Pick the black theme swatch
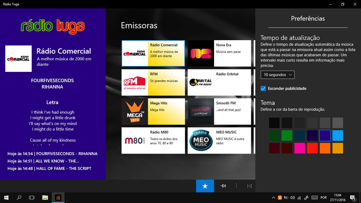361x203 pixels. click(x=274, y=123)
